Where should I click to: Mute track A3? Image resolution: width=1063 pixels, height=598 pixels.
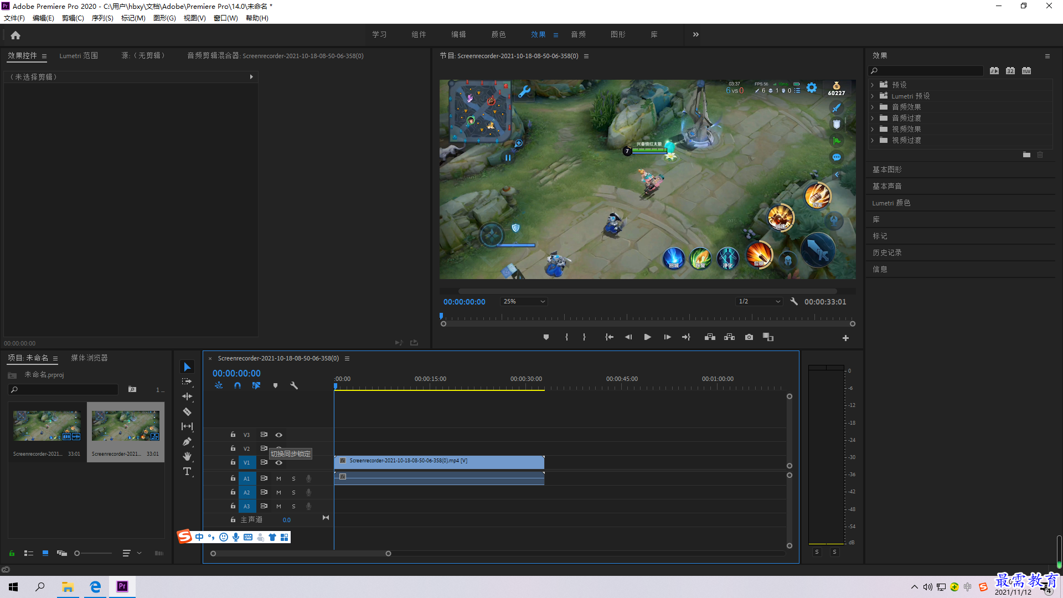click(x=278, y=506)
